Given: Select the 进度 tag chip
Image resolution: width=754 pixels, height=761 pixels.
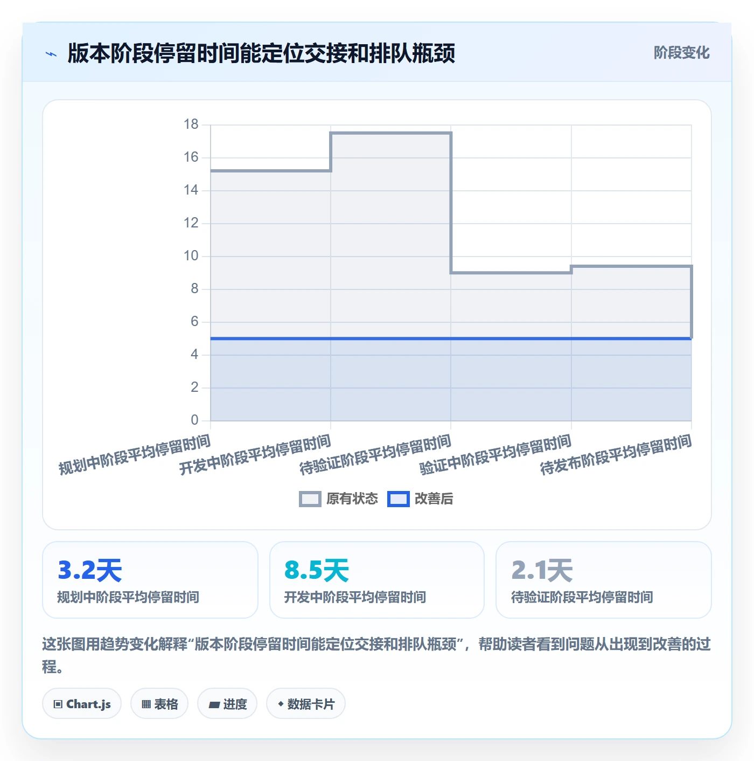Looking at the screenshot, I should point(227,704).
